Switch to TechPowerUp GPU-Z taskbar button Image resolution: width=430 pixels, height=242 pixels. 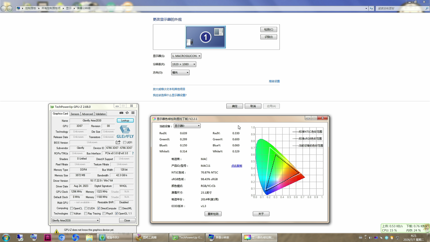187,238
